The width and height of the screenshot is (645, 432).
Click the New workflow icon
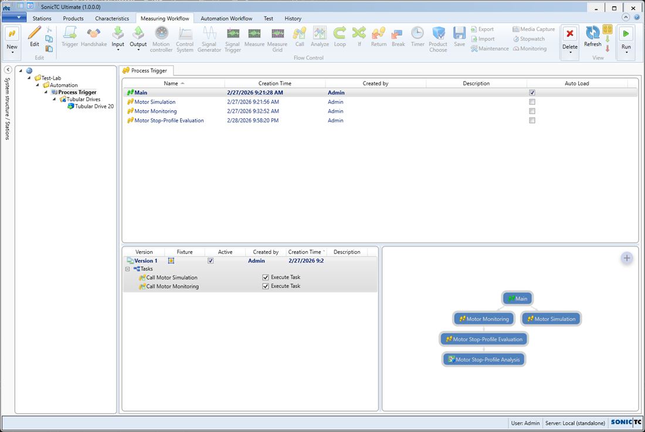click(12, 34)
